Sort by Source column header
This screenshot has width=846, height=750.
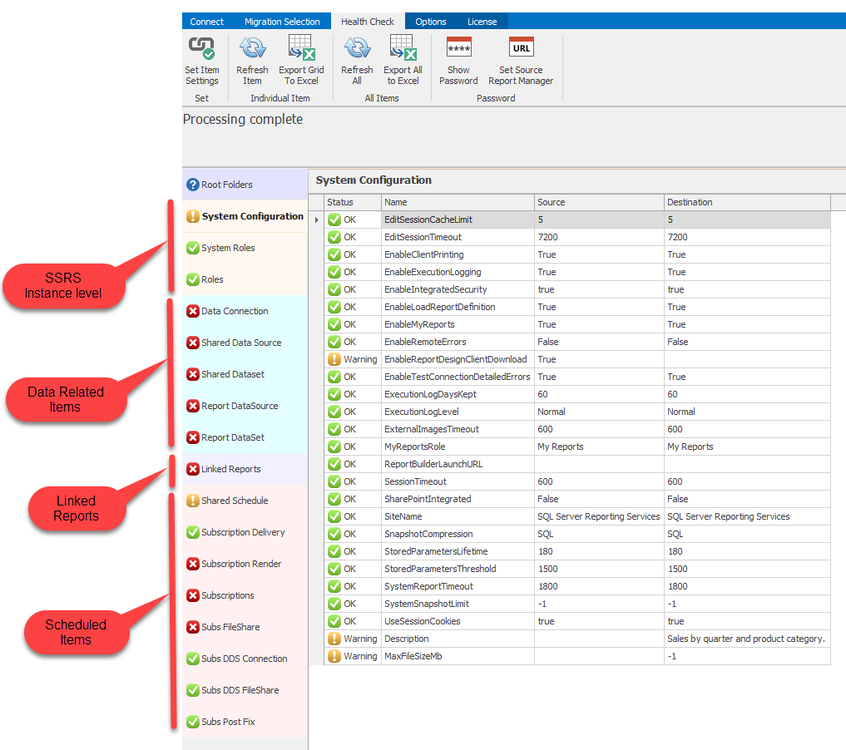click(x=599, y=202)
